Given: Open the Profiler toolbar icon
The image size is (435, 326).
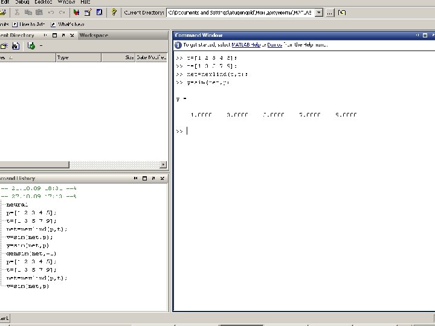Looking at the screenshot, I should pos(99,13).
